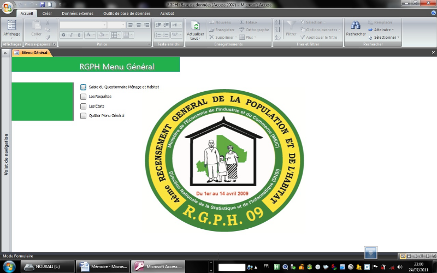Switch to Mémoire Microsoft Word taskbar item

pos(103,266)
